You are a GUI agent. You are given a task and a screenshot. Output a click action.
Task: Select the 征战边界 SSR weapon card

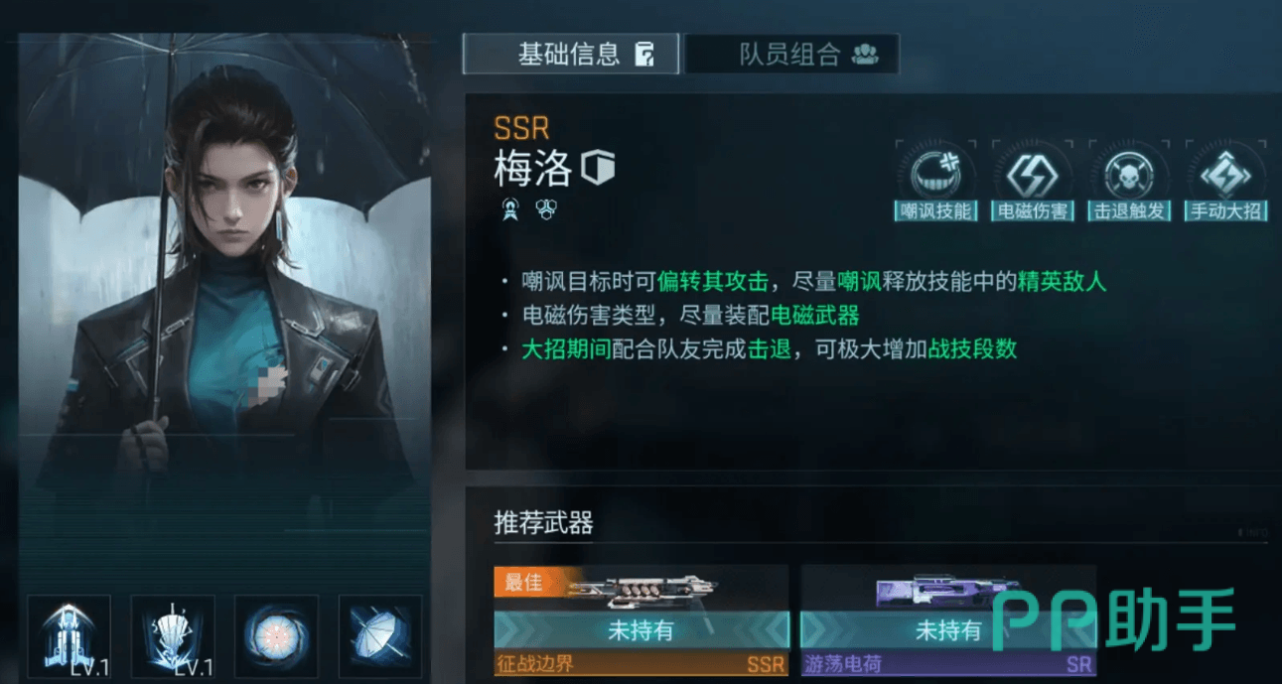click(641, 620)
